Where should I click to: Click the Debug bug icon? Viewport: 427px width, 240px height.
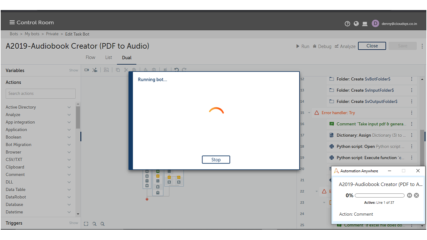[x=314, y=46]
